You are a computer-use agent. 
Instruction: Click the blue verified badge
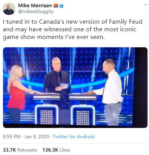[62, 6]
